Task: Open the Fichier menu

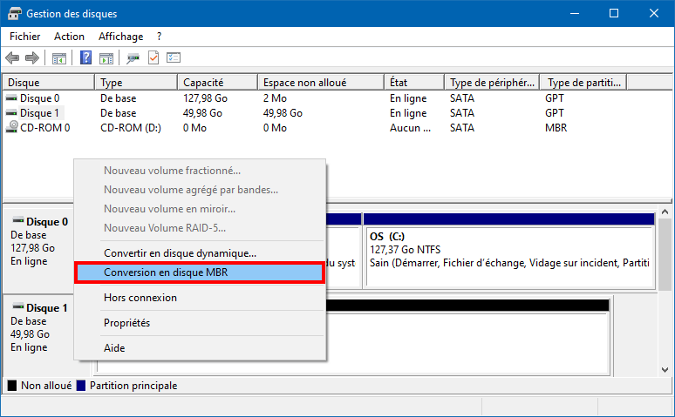Action: [25, 37]
